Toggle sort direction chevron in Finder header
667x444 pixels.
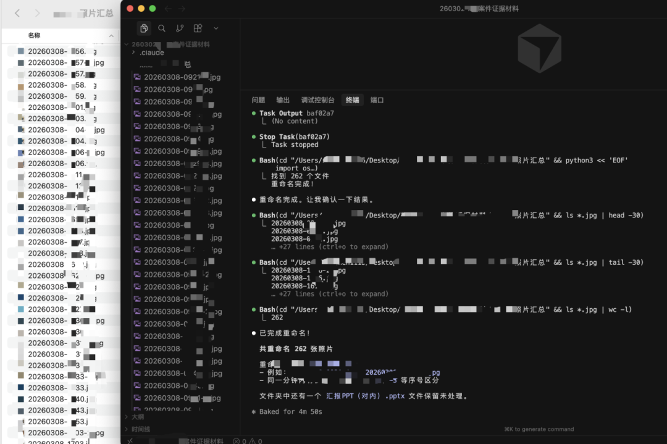111,36
